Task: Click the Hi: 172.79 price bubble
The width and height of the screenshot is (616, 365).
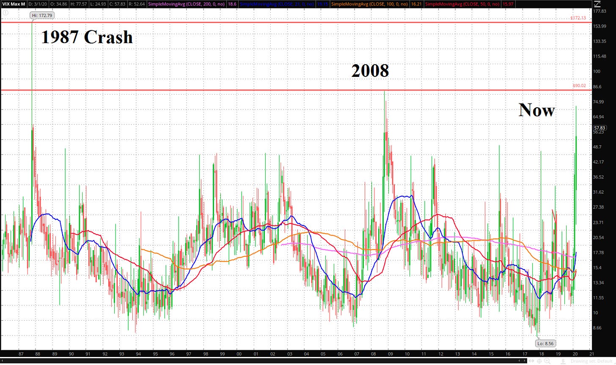Action: (x=42, y=16)
